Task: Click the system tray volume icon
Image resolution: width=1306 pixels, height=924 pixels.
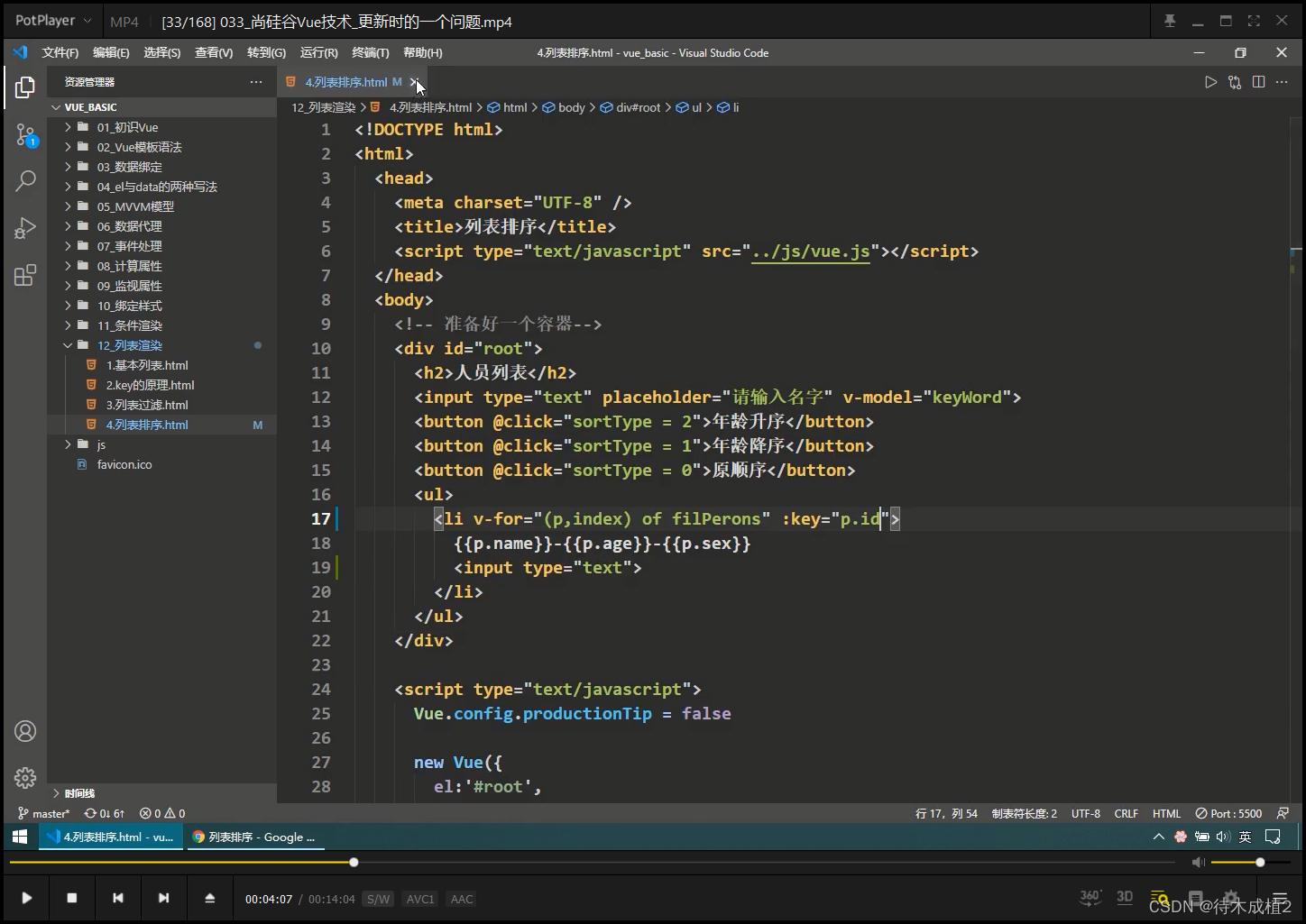Action: point(1222,837)
